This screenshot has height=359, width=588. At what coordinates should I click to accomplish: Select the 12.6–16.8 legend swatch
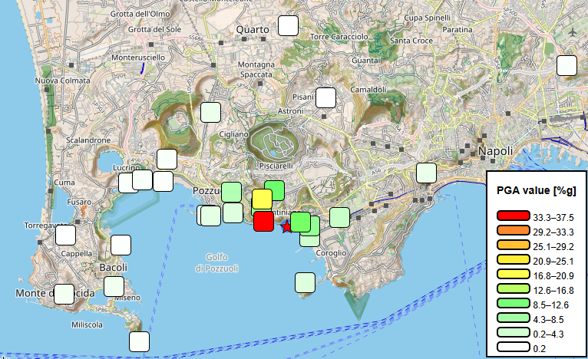click(514, 288)
